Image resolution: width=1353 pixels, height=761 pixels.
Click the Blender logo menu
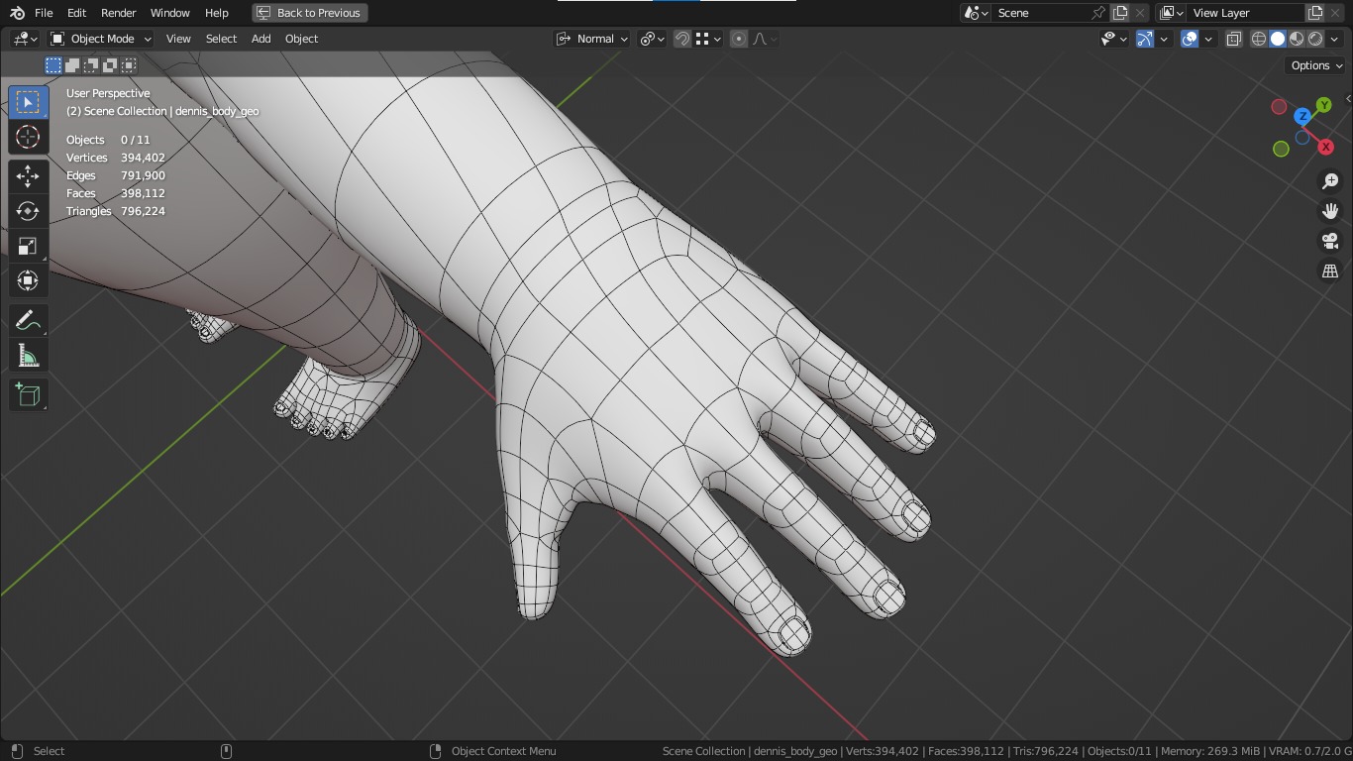tap(17, 13)
